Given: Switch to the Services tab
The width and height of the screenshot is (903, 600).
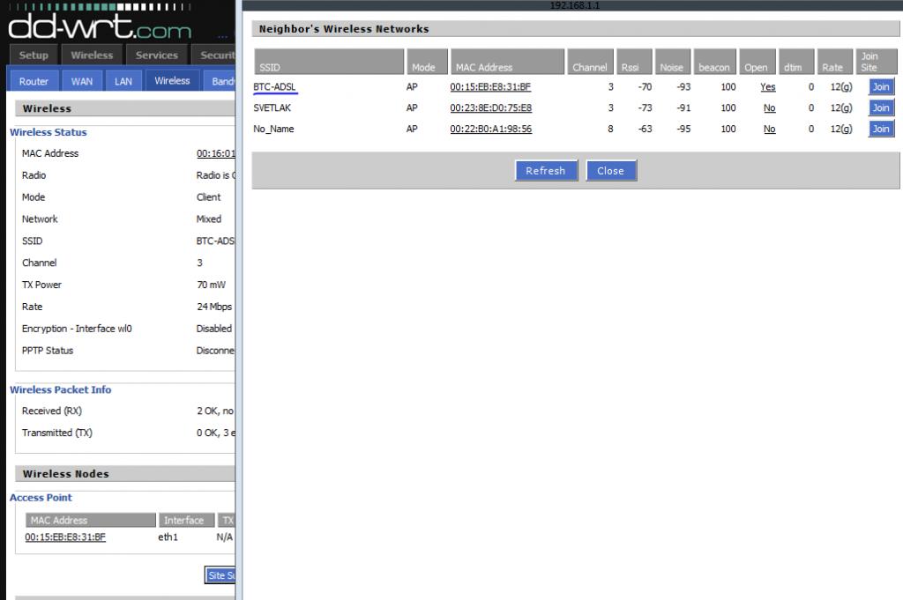Looking at the screenshot, I should pyautogui.click(x=156, y=55).
